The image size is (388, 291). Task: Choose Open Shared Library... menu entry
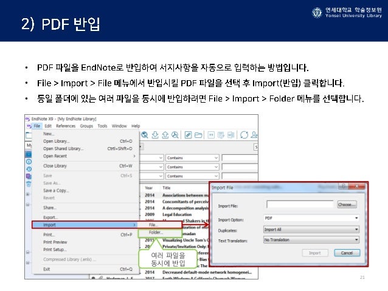click(x=86, y=149)
